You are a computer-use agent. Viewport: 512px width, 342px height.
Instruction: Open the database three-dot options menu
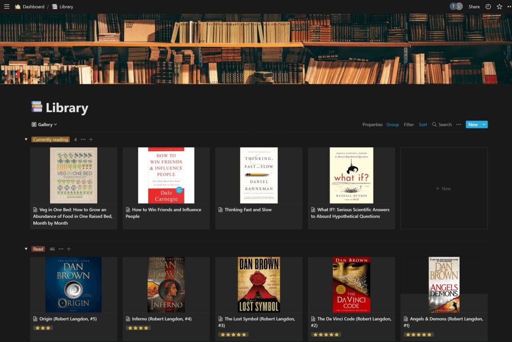click(459, 125)
